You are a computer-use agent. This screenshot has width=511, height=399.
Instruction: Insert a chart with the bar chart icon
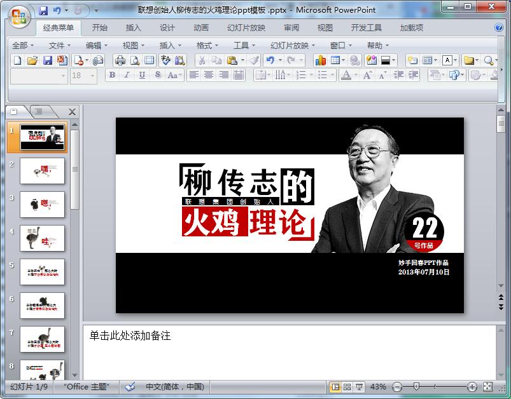click(320, 60)
